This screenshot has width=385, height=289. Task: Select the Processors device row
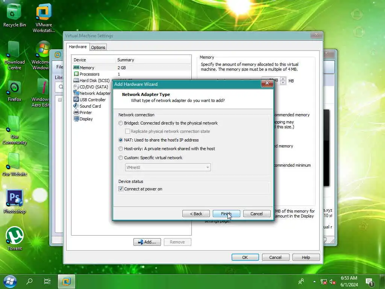132,74
